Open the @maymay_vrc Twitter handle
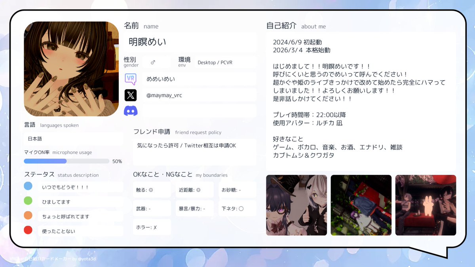 tap(163, 95)
